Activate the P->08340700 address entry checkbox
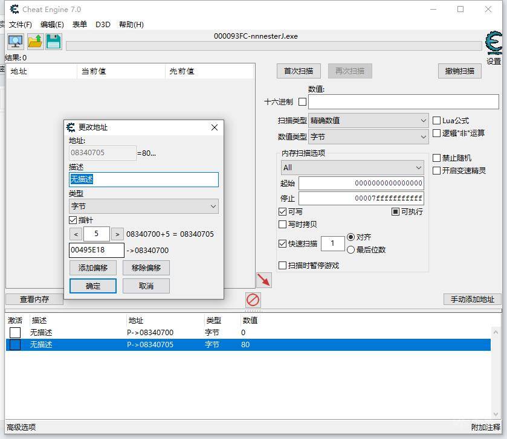 pyautogui.click(x=15, y=332)
